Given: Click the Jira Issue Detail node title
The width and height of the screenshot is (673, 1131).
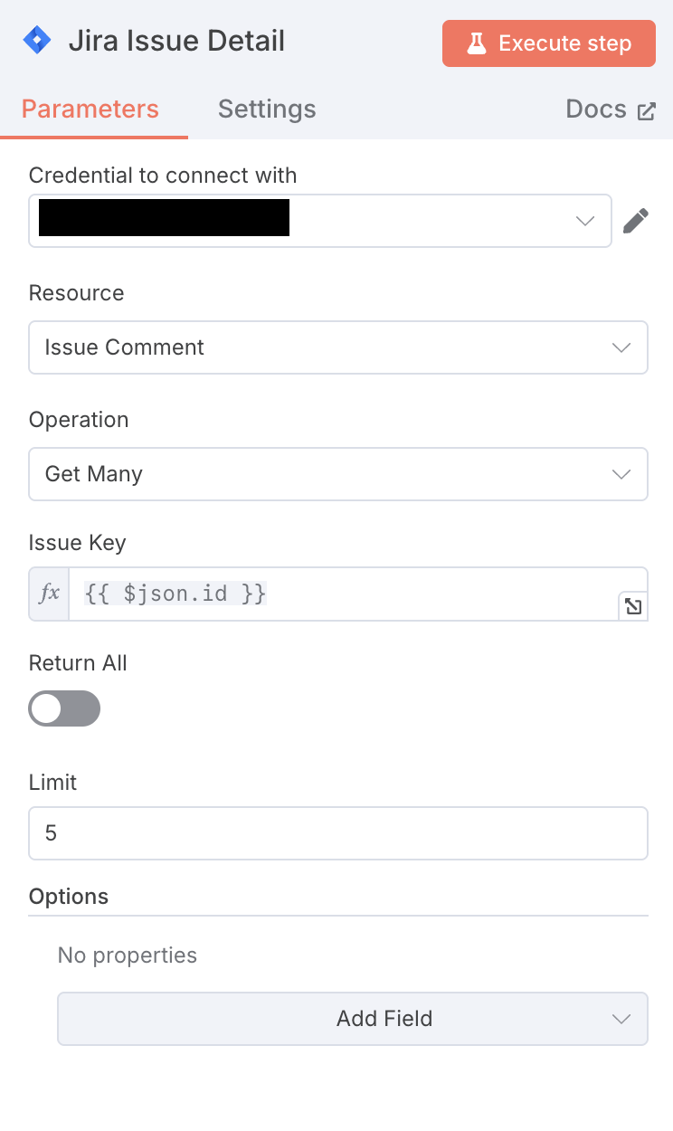Looking at the screenshot, I should (176, 41).
